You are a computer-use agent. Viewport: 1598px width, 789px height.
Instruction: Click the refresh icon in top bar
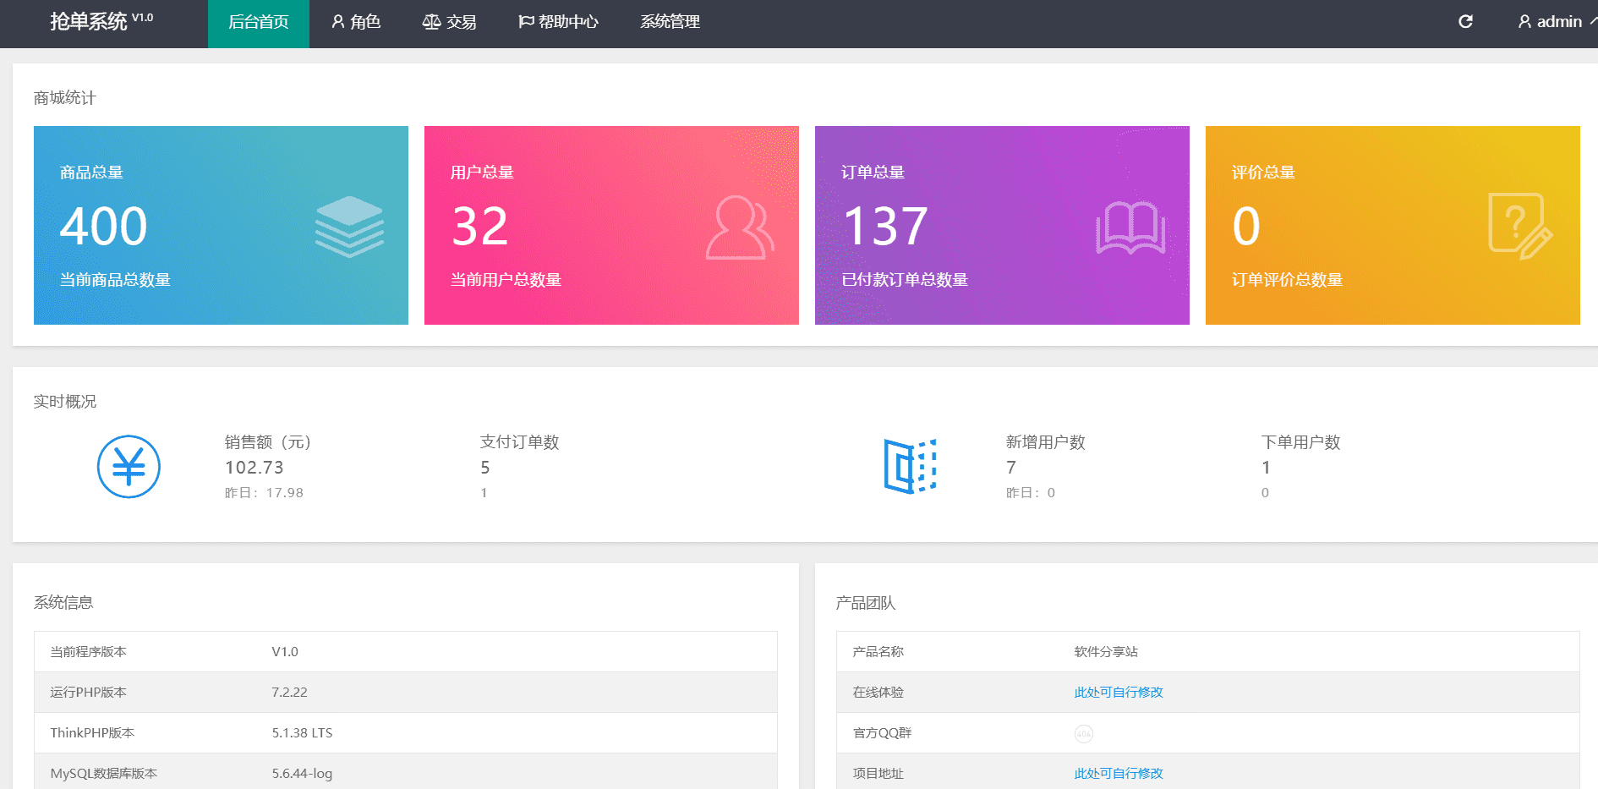pos(1465,22)
